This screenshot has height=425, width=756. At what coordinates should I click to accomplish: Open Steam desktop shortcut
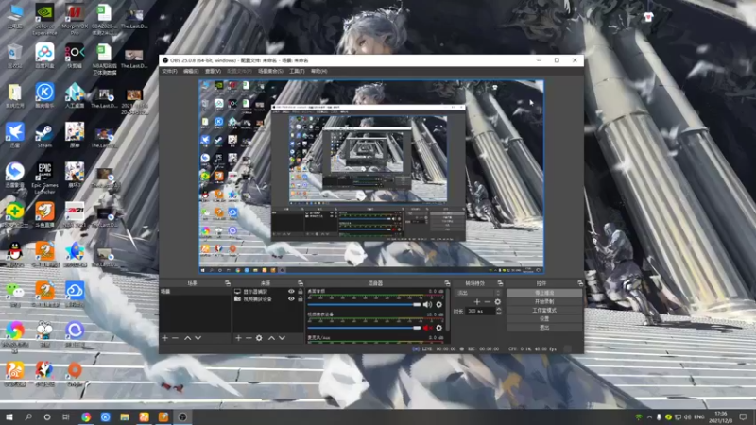[x=44, y=136]
